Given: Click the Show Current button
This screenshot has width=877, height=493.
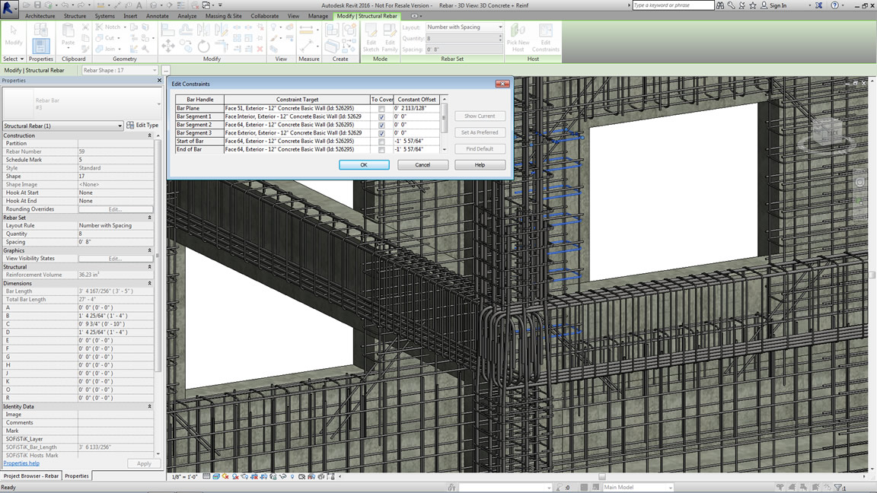Looking at the screenshot, I should (480, 116).
